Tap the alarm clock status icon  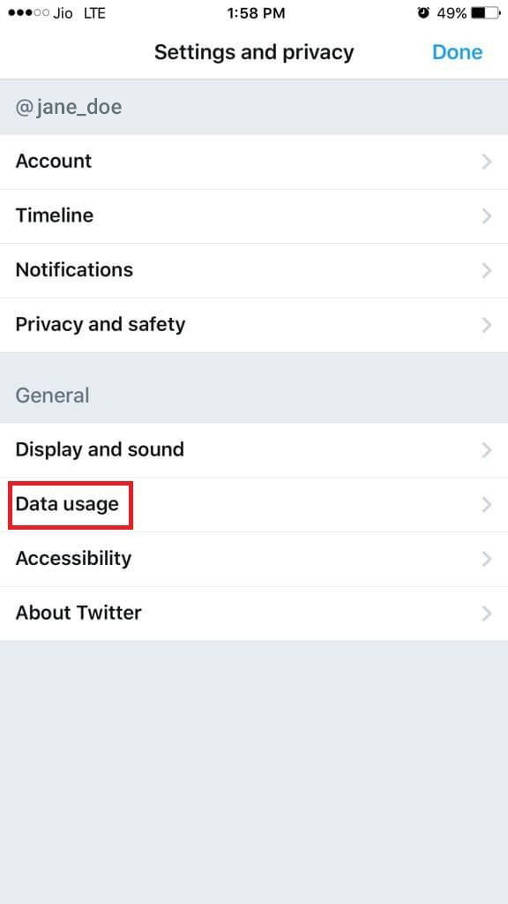(x=422, y=13)
